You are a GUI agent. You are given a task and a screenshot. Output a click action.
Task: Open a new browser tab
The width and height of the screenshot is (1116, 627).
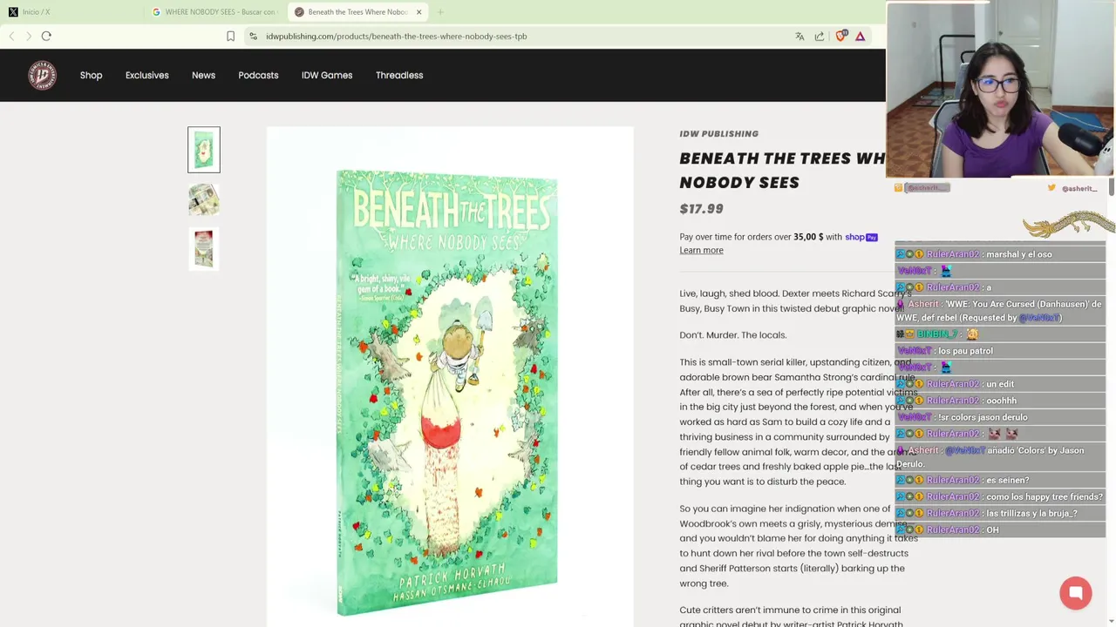(x=440, y=12)
